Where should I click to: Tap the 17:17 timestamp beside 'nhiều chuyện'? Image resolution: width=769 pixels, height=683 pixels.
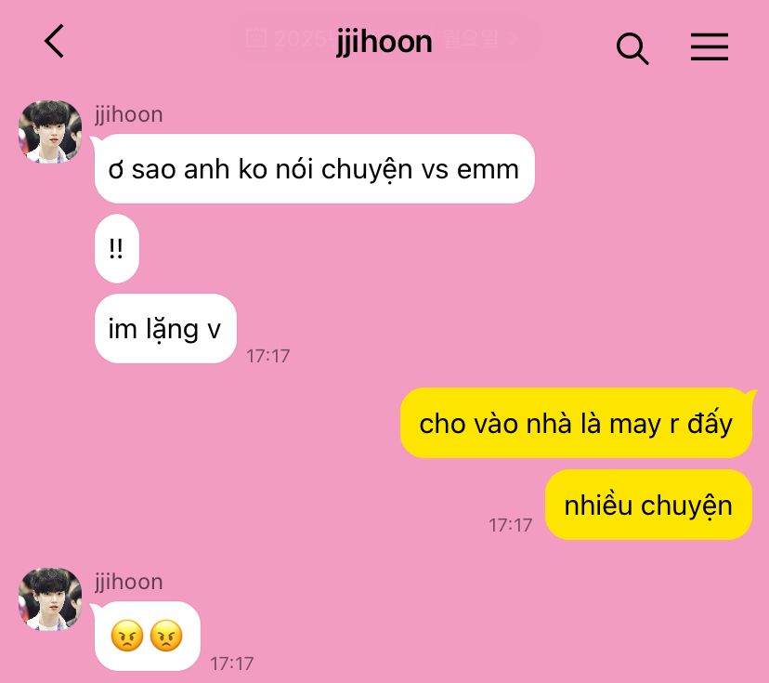[510, 526]
